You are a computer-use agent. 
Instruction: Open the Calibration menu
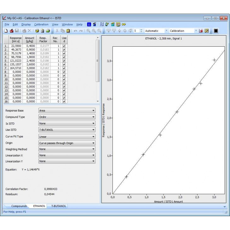pos(41,24)
